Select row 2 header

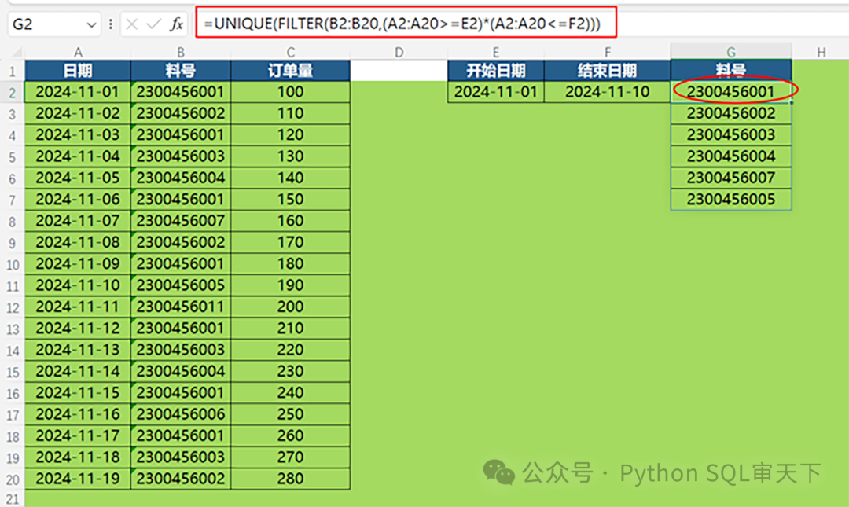pyautogui.click(x=13, y=93)
